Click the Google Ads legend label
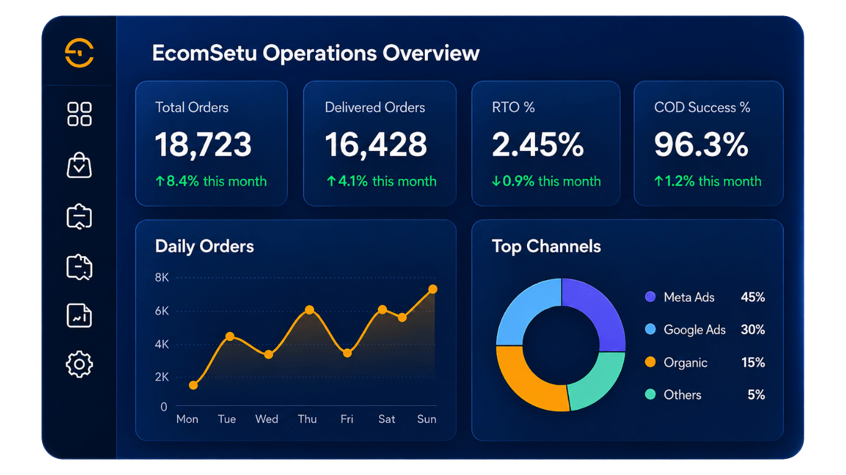846x475 pixels. click(x=695, y=330)
